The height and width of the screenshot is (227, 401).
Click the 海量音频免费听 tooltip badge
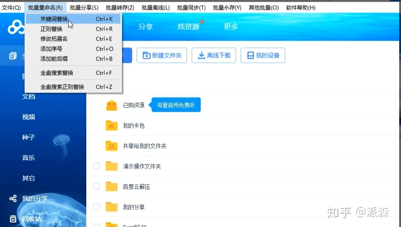176,105
